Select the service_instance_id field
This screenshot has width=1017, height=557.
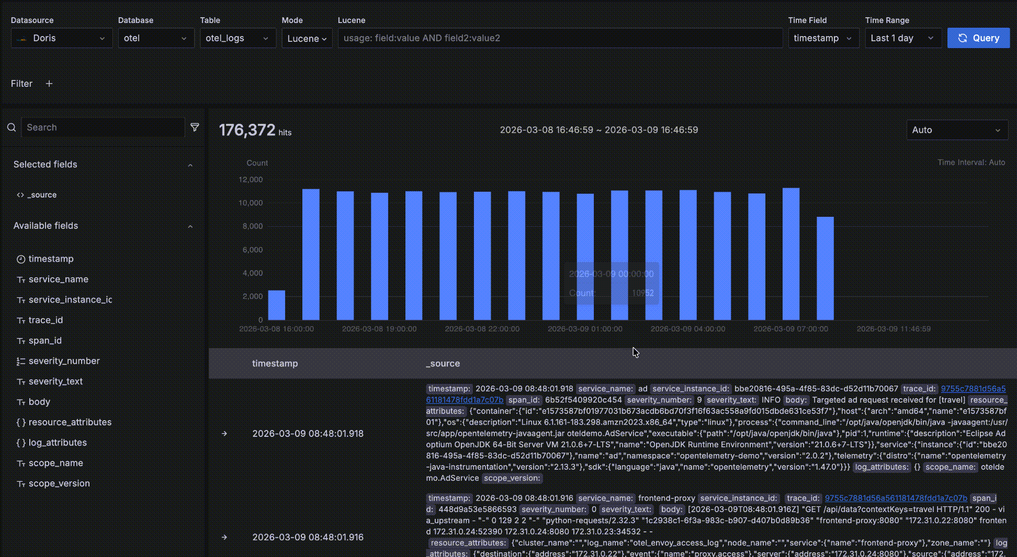click(70, 299)
